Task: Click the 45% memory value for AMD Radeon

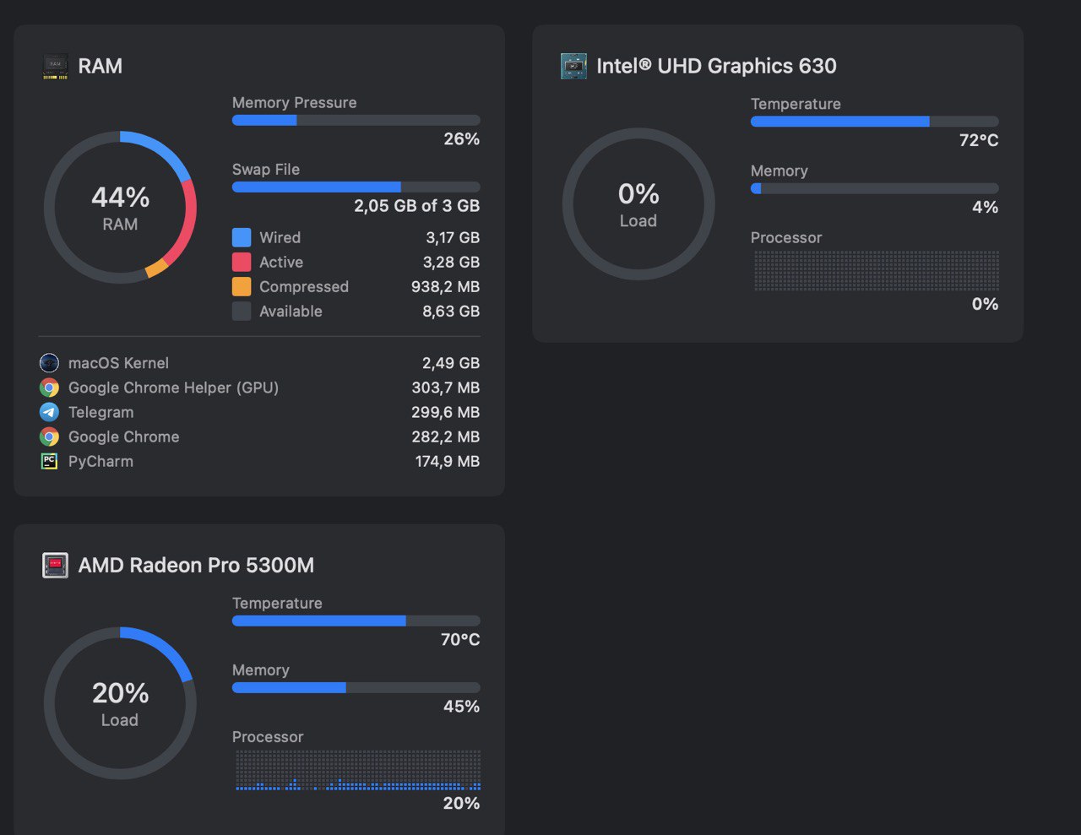Action: click(x=462, y=706)
